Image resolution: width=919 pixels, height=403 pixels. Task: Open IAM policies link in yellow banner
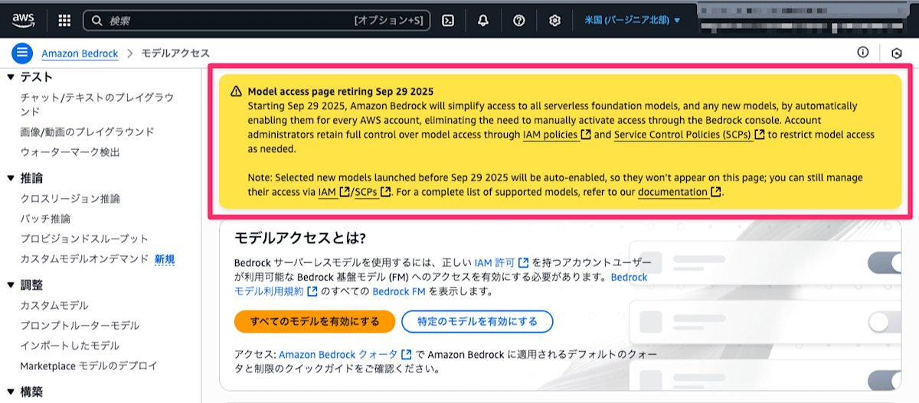pyautogui.click(x=557, y=135)
